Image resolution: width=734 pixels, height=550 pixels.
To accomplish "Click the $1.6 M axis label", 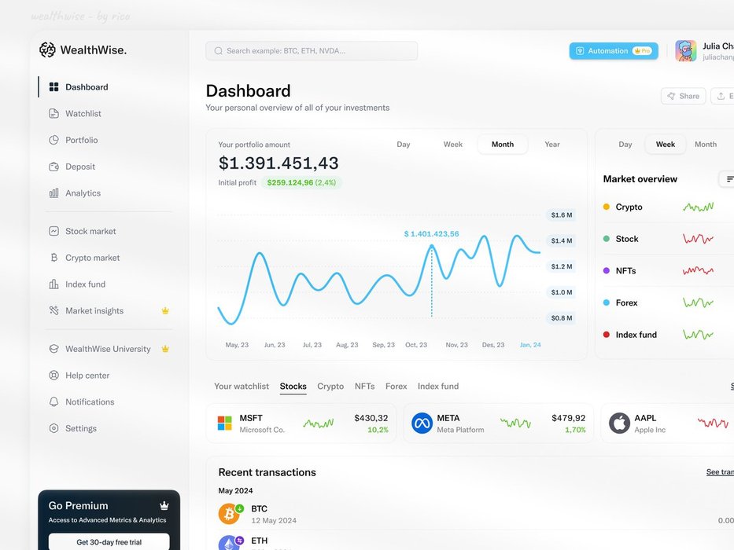I will pos(561,215).
